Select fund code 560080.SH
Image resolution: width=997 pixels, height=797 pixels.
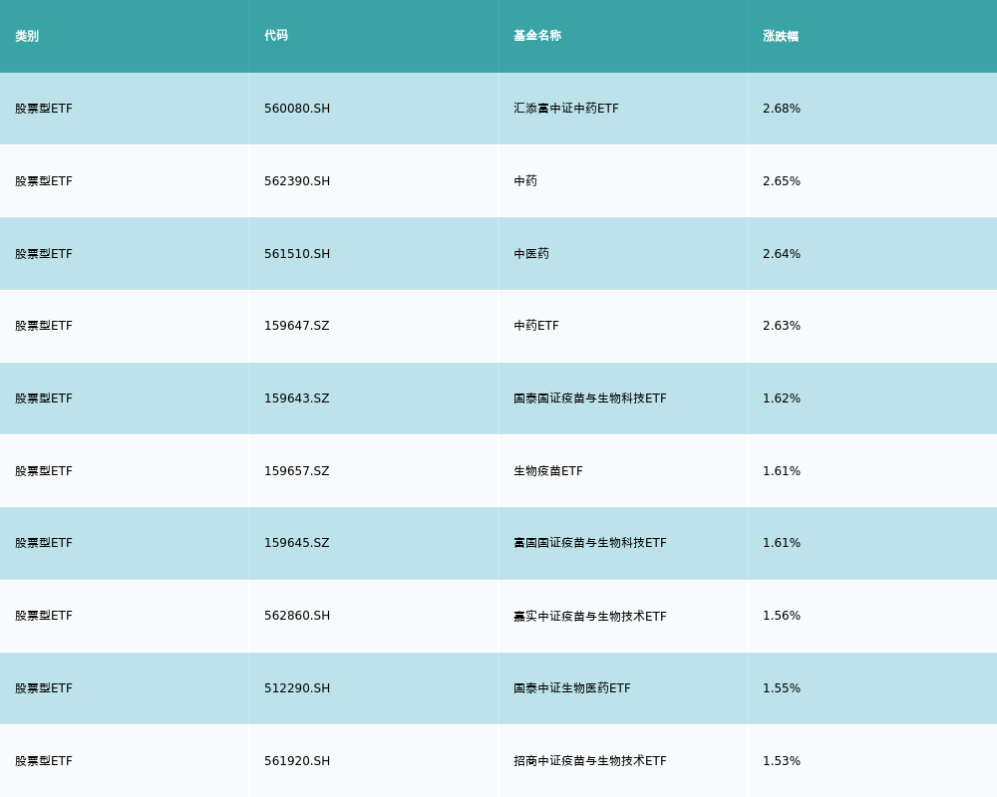coord(297,109)
